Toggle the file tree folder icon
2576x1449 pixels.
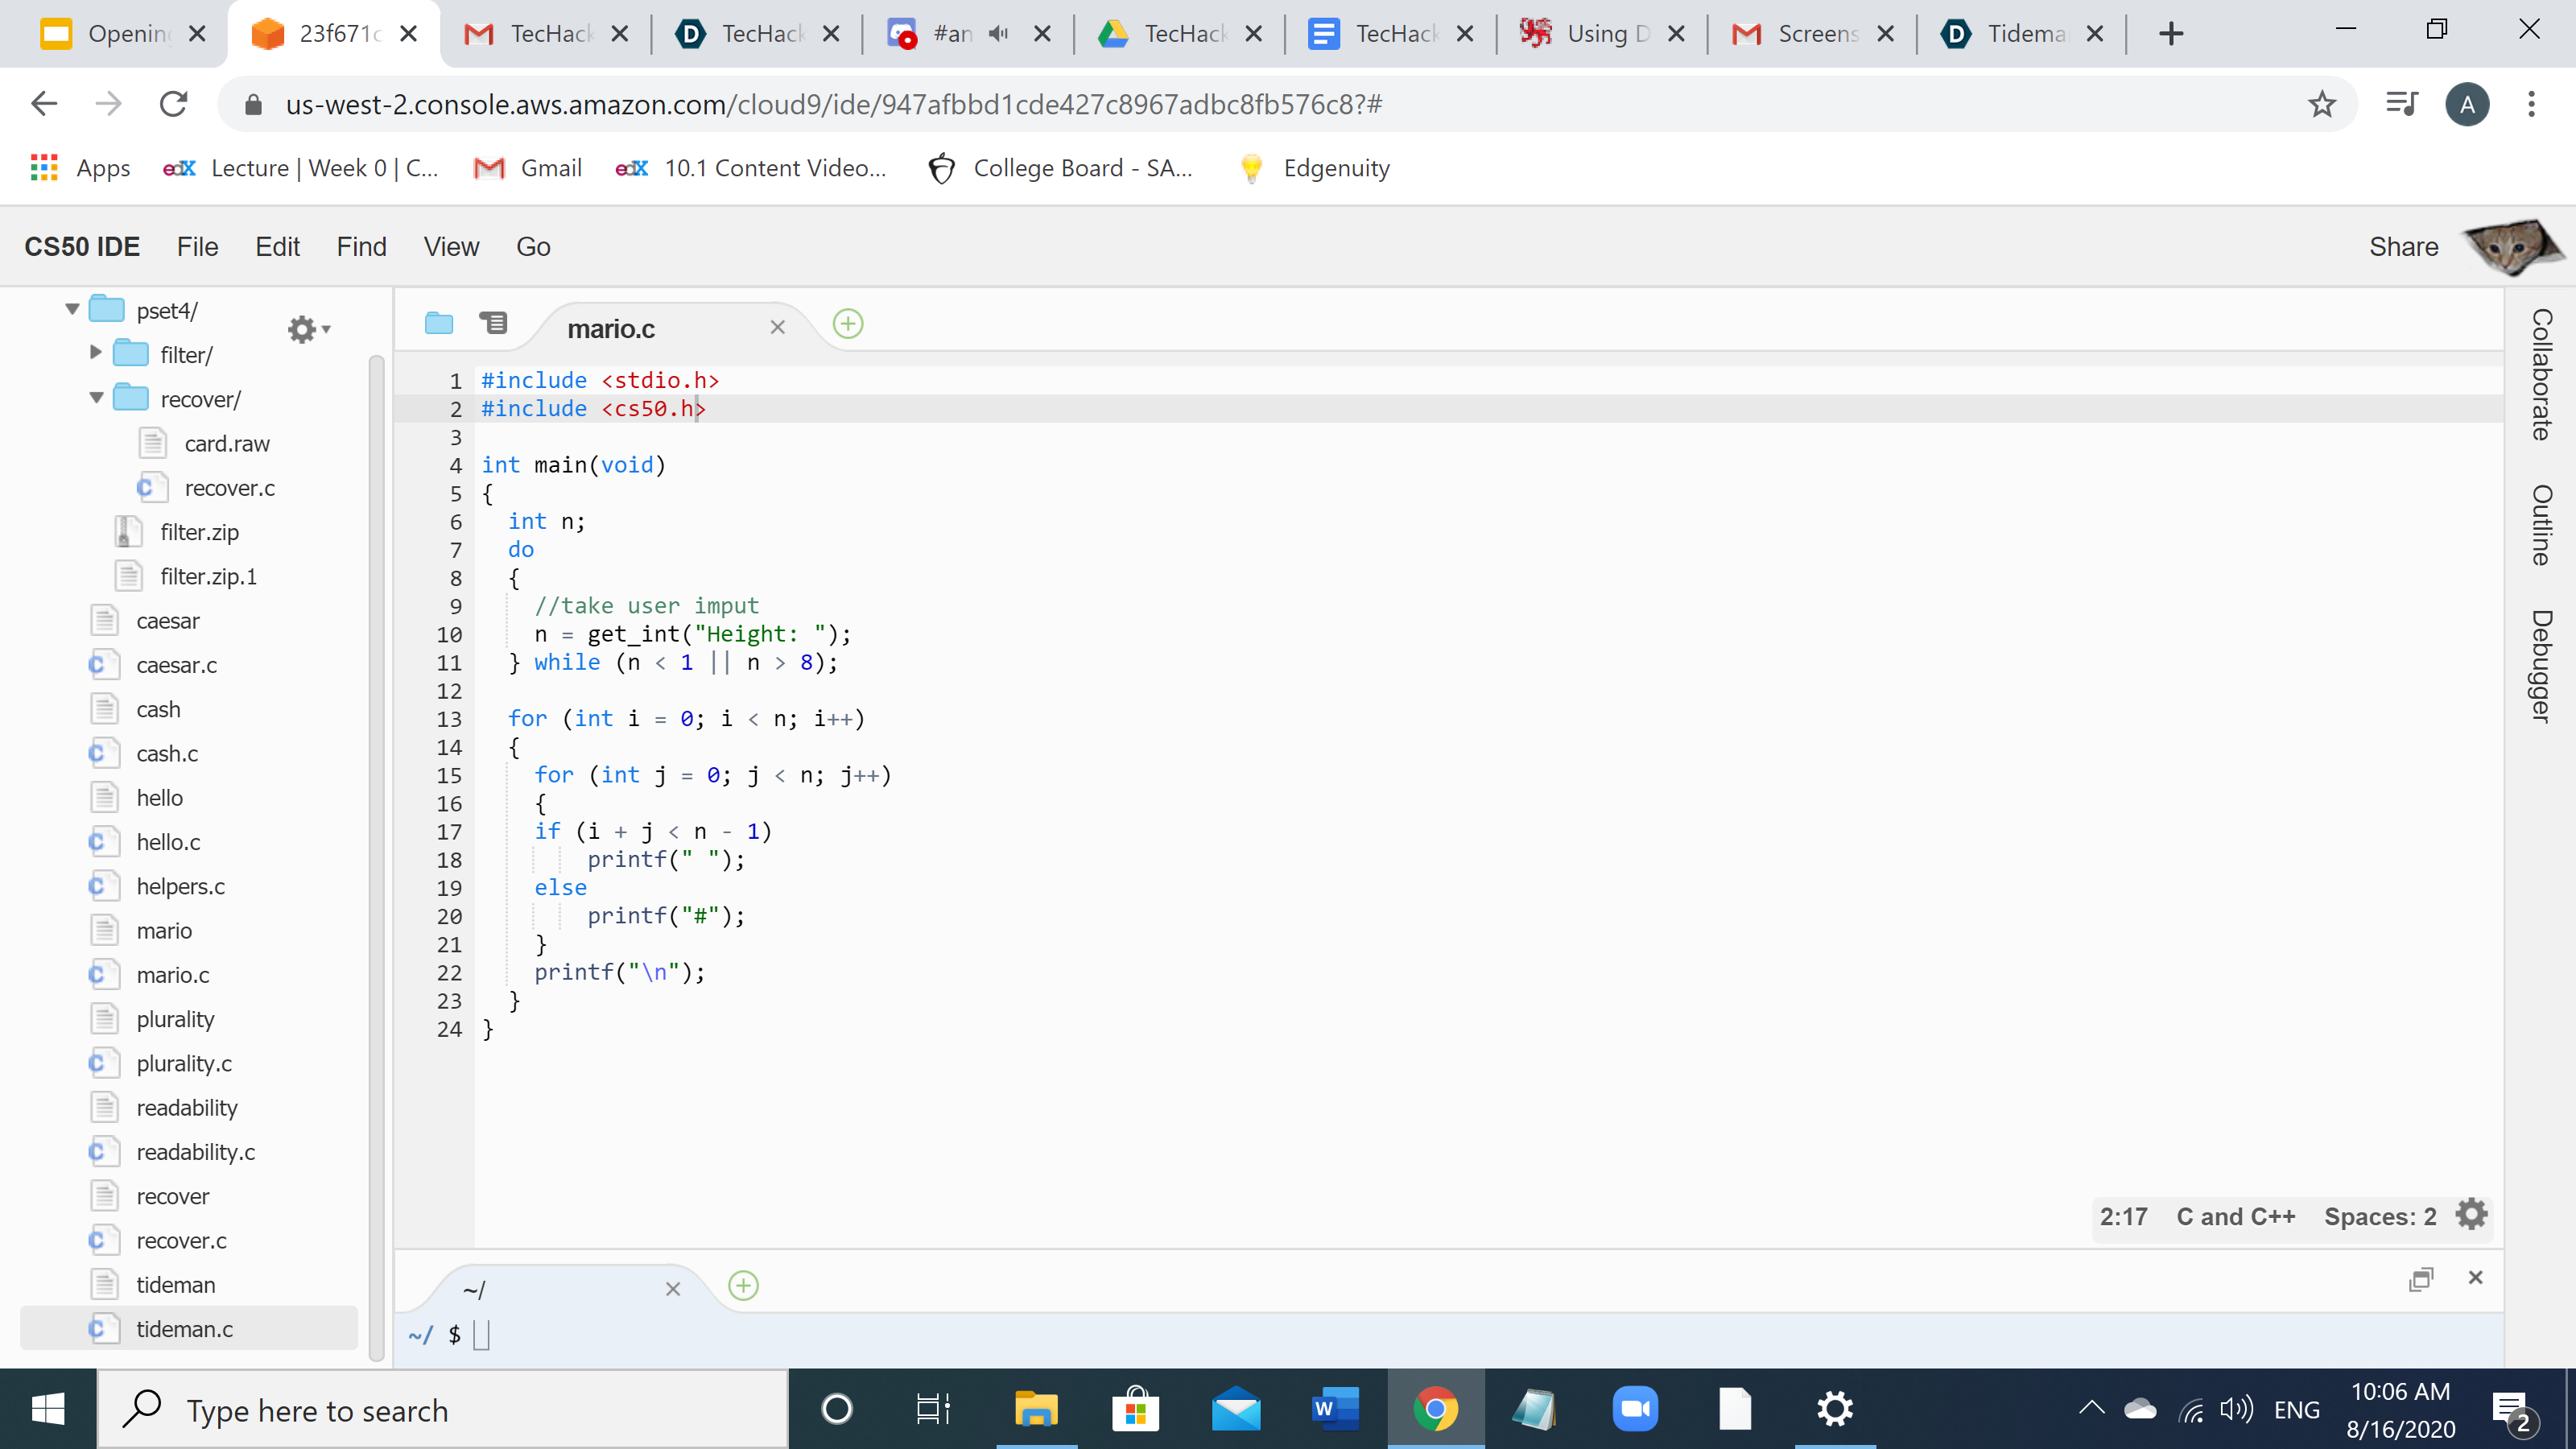(x=438, y=323)
